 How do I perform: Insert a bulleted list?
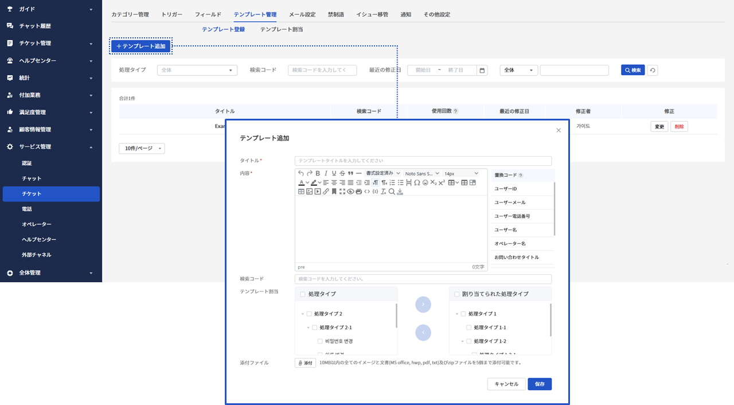401,182
